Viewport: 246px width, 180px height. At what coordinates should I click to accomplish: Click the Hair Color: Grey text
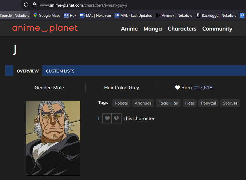pyautogui.click(x=121, y=88)
